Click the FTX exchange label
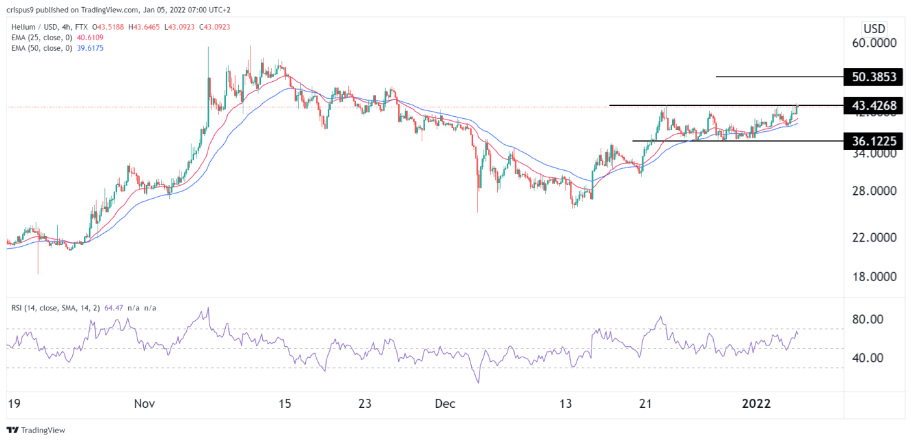This screenshot has height=441, width=911. click(x=81, y=26)
